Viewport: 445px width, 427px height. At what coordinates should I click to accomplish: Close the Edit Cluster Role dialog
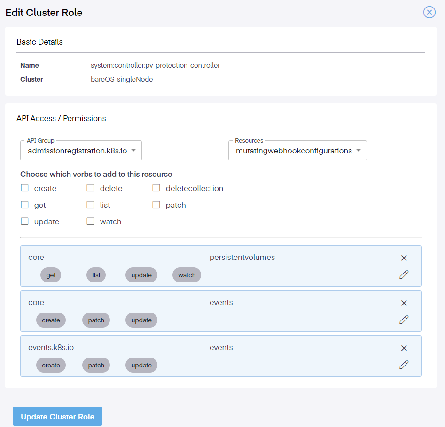click(429, 12)
